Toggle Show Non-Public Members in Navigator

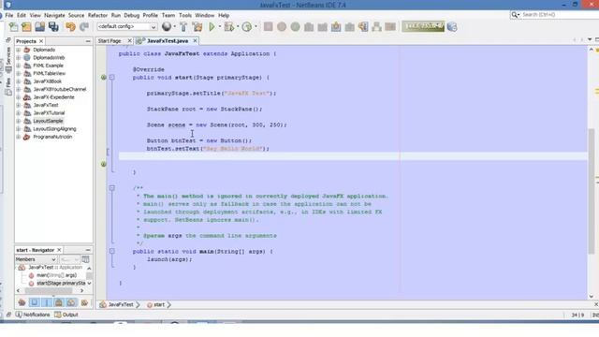pyautogui.click(x=59, y=302)
